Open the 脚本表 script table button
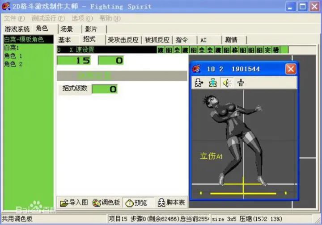This screenshot has height=225, width=322. pyautogui.click(x=171, y=203)
